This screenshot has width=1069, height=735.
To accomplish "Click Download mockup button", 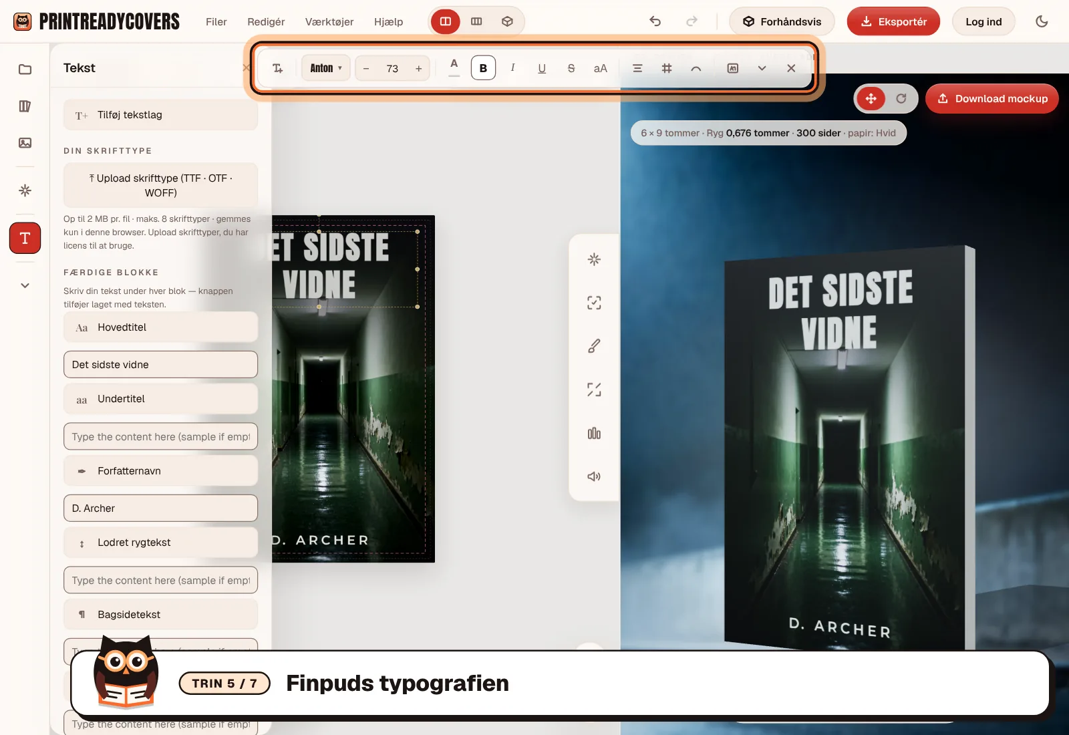I will click(992, 99).
